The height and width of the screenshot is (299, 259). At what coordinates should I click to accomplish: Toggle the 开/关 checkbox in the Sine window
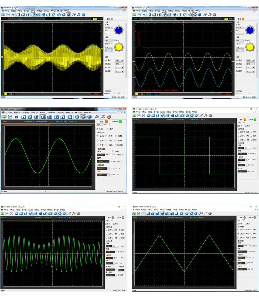[97, 129]
